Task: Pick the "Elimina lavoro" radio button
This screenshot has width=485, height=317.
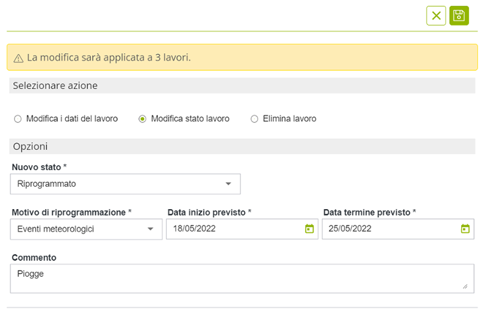Action: tap(254, 119)
